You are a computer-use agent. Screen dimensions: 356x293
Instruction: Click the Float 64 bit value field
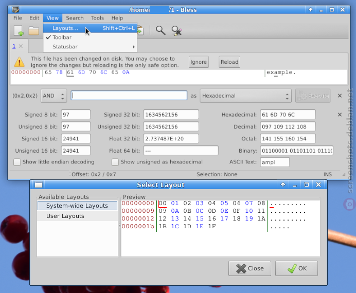coord(181,151)
